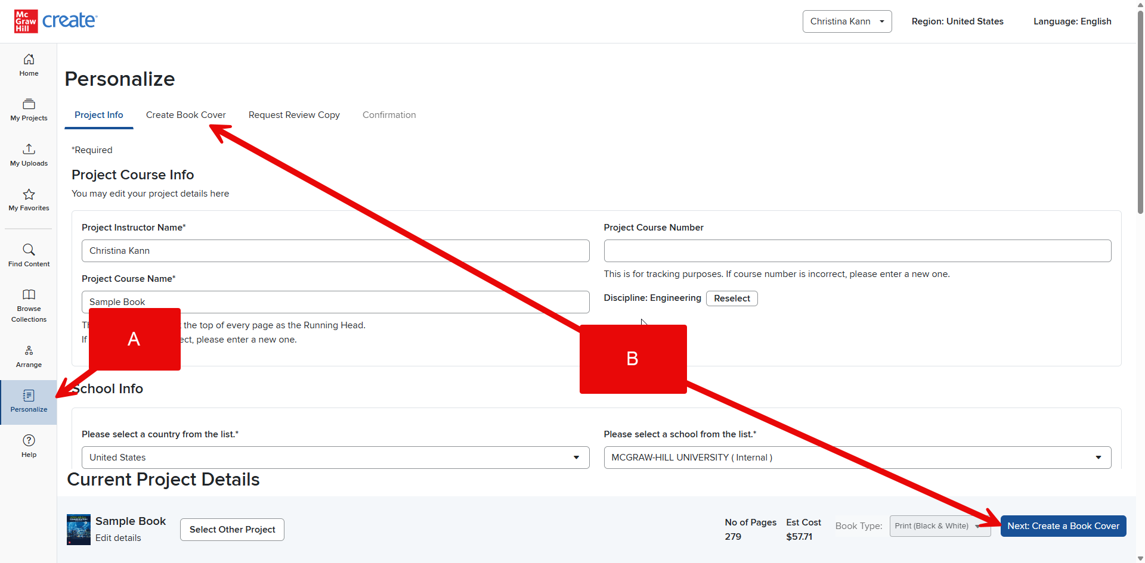Switch to the Request Review Copy tab
The image size is (1145, 563).
pyautogui.click(x=294, y=115)
